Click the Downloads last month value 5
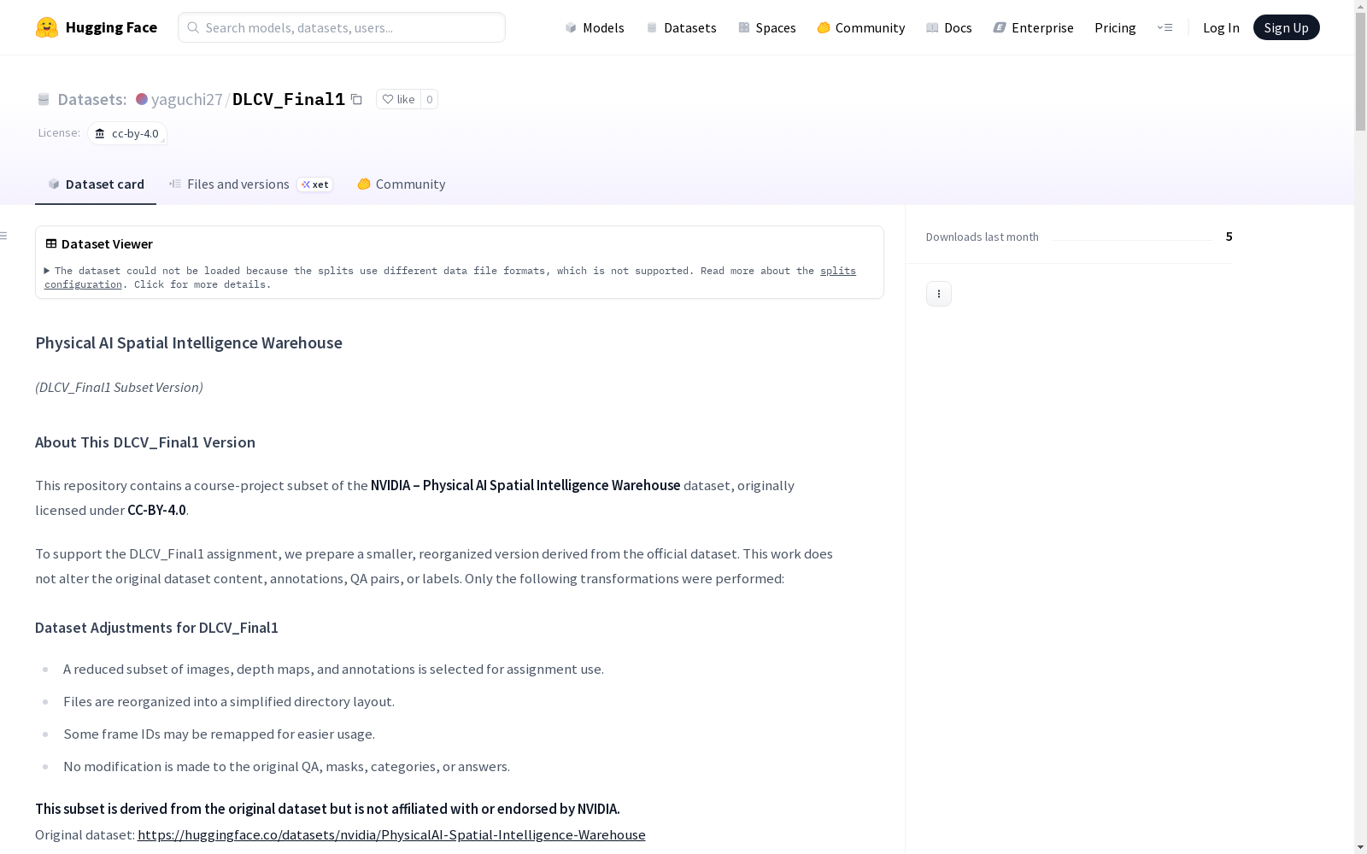 (x=1229, y=237)
